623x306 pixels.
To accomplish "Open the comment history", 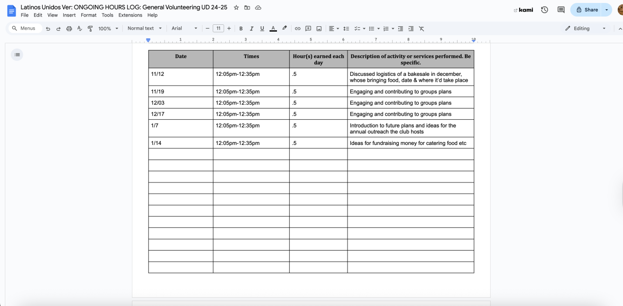I will [561, 10].
